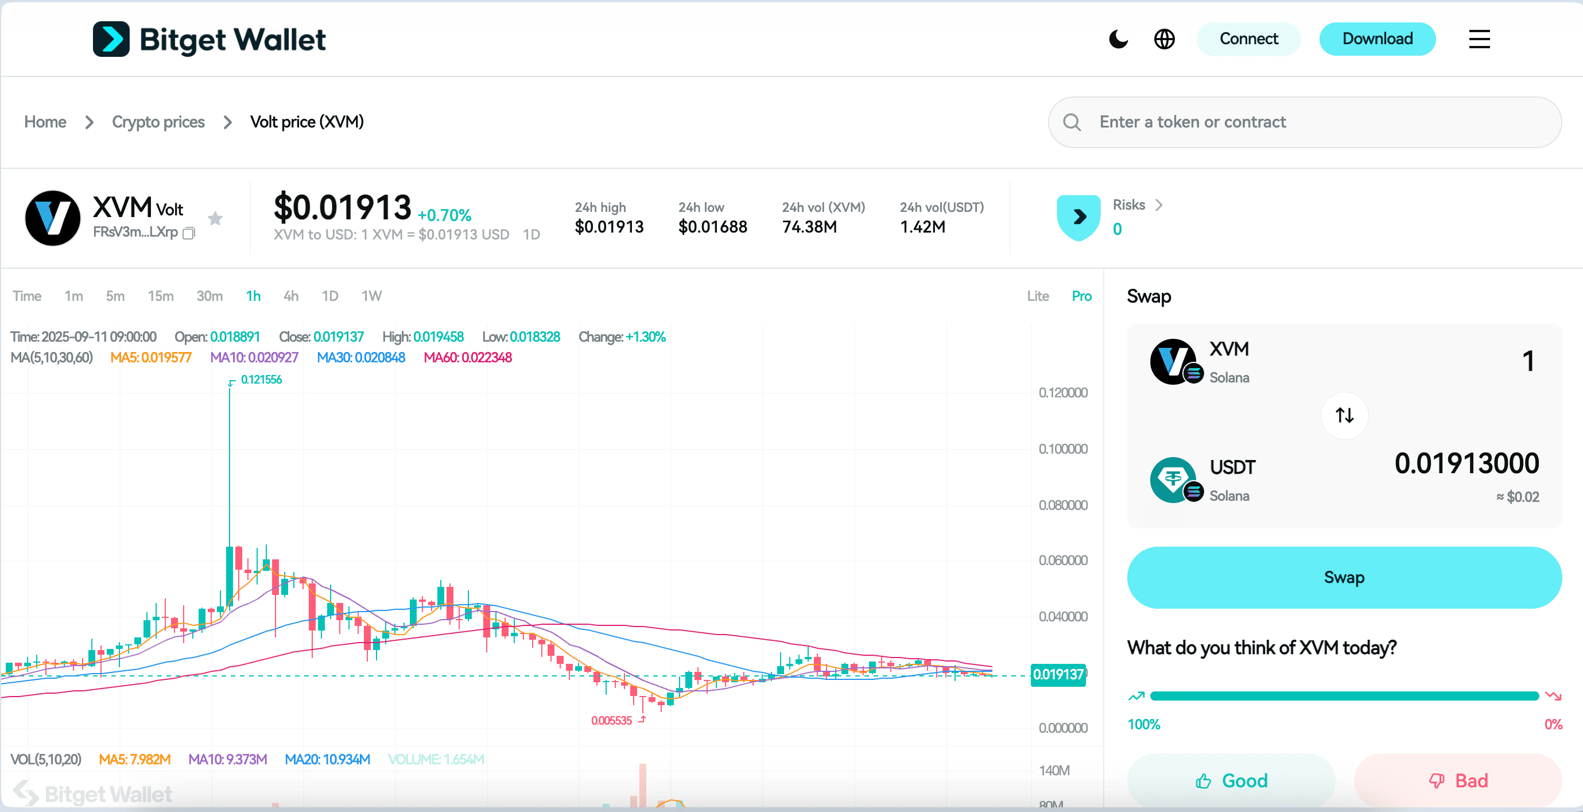This screenshot has height=812, width=1583.
Task: Switch chart to Pro mode
Action: click(x=1081, y=296)
